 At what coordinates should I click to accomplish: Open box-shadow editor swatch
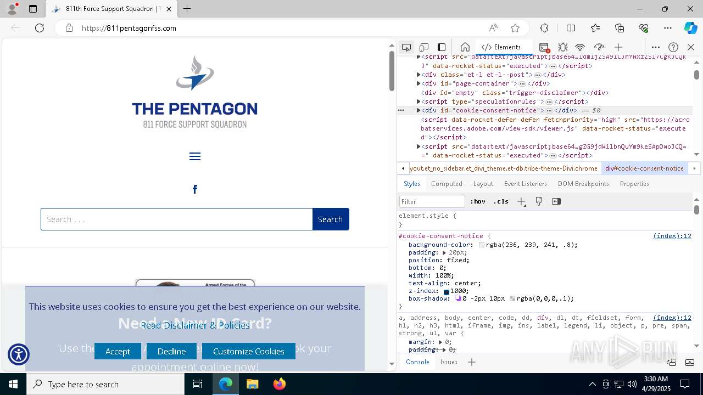coord(458,298)
